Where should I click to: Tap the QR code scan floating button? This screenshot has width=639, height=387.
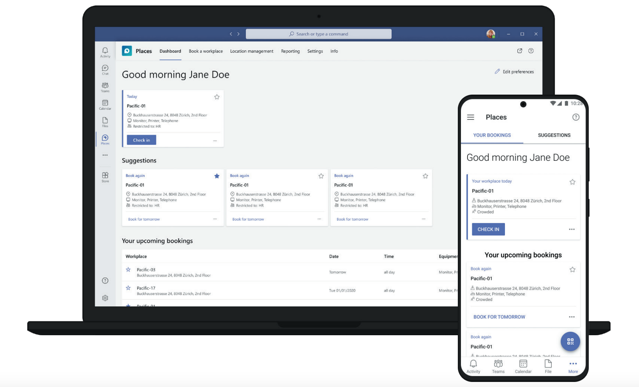coord(570,341)
